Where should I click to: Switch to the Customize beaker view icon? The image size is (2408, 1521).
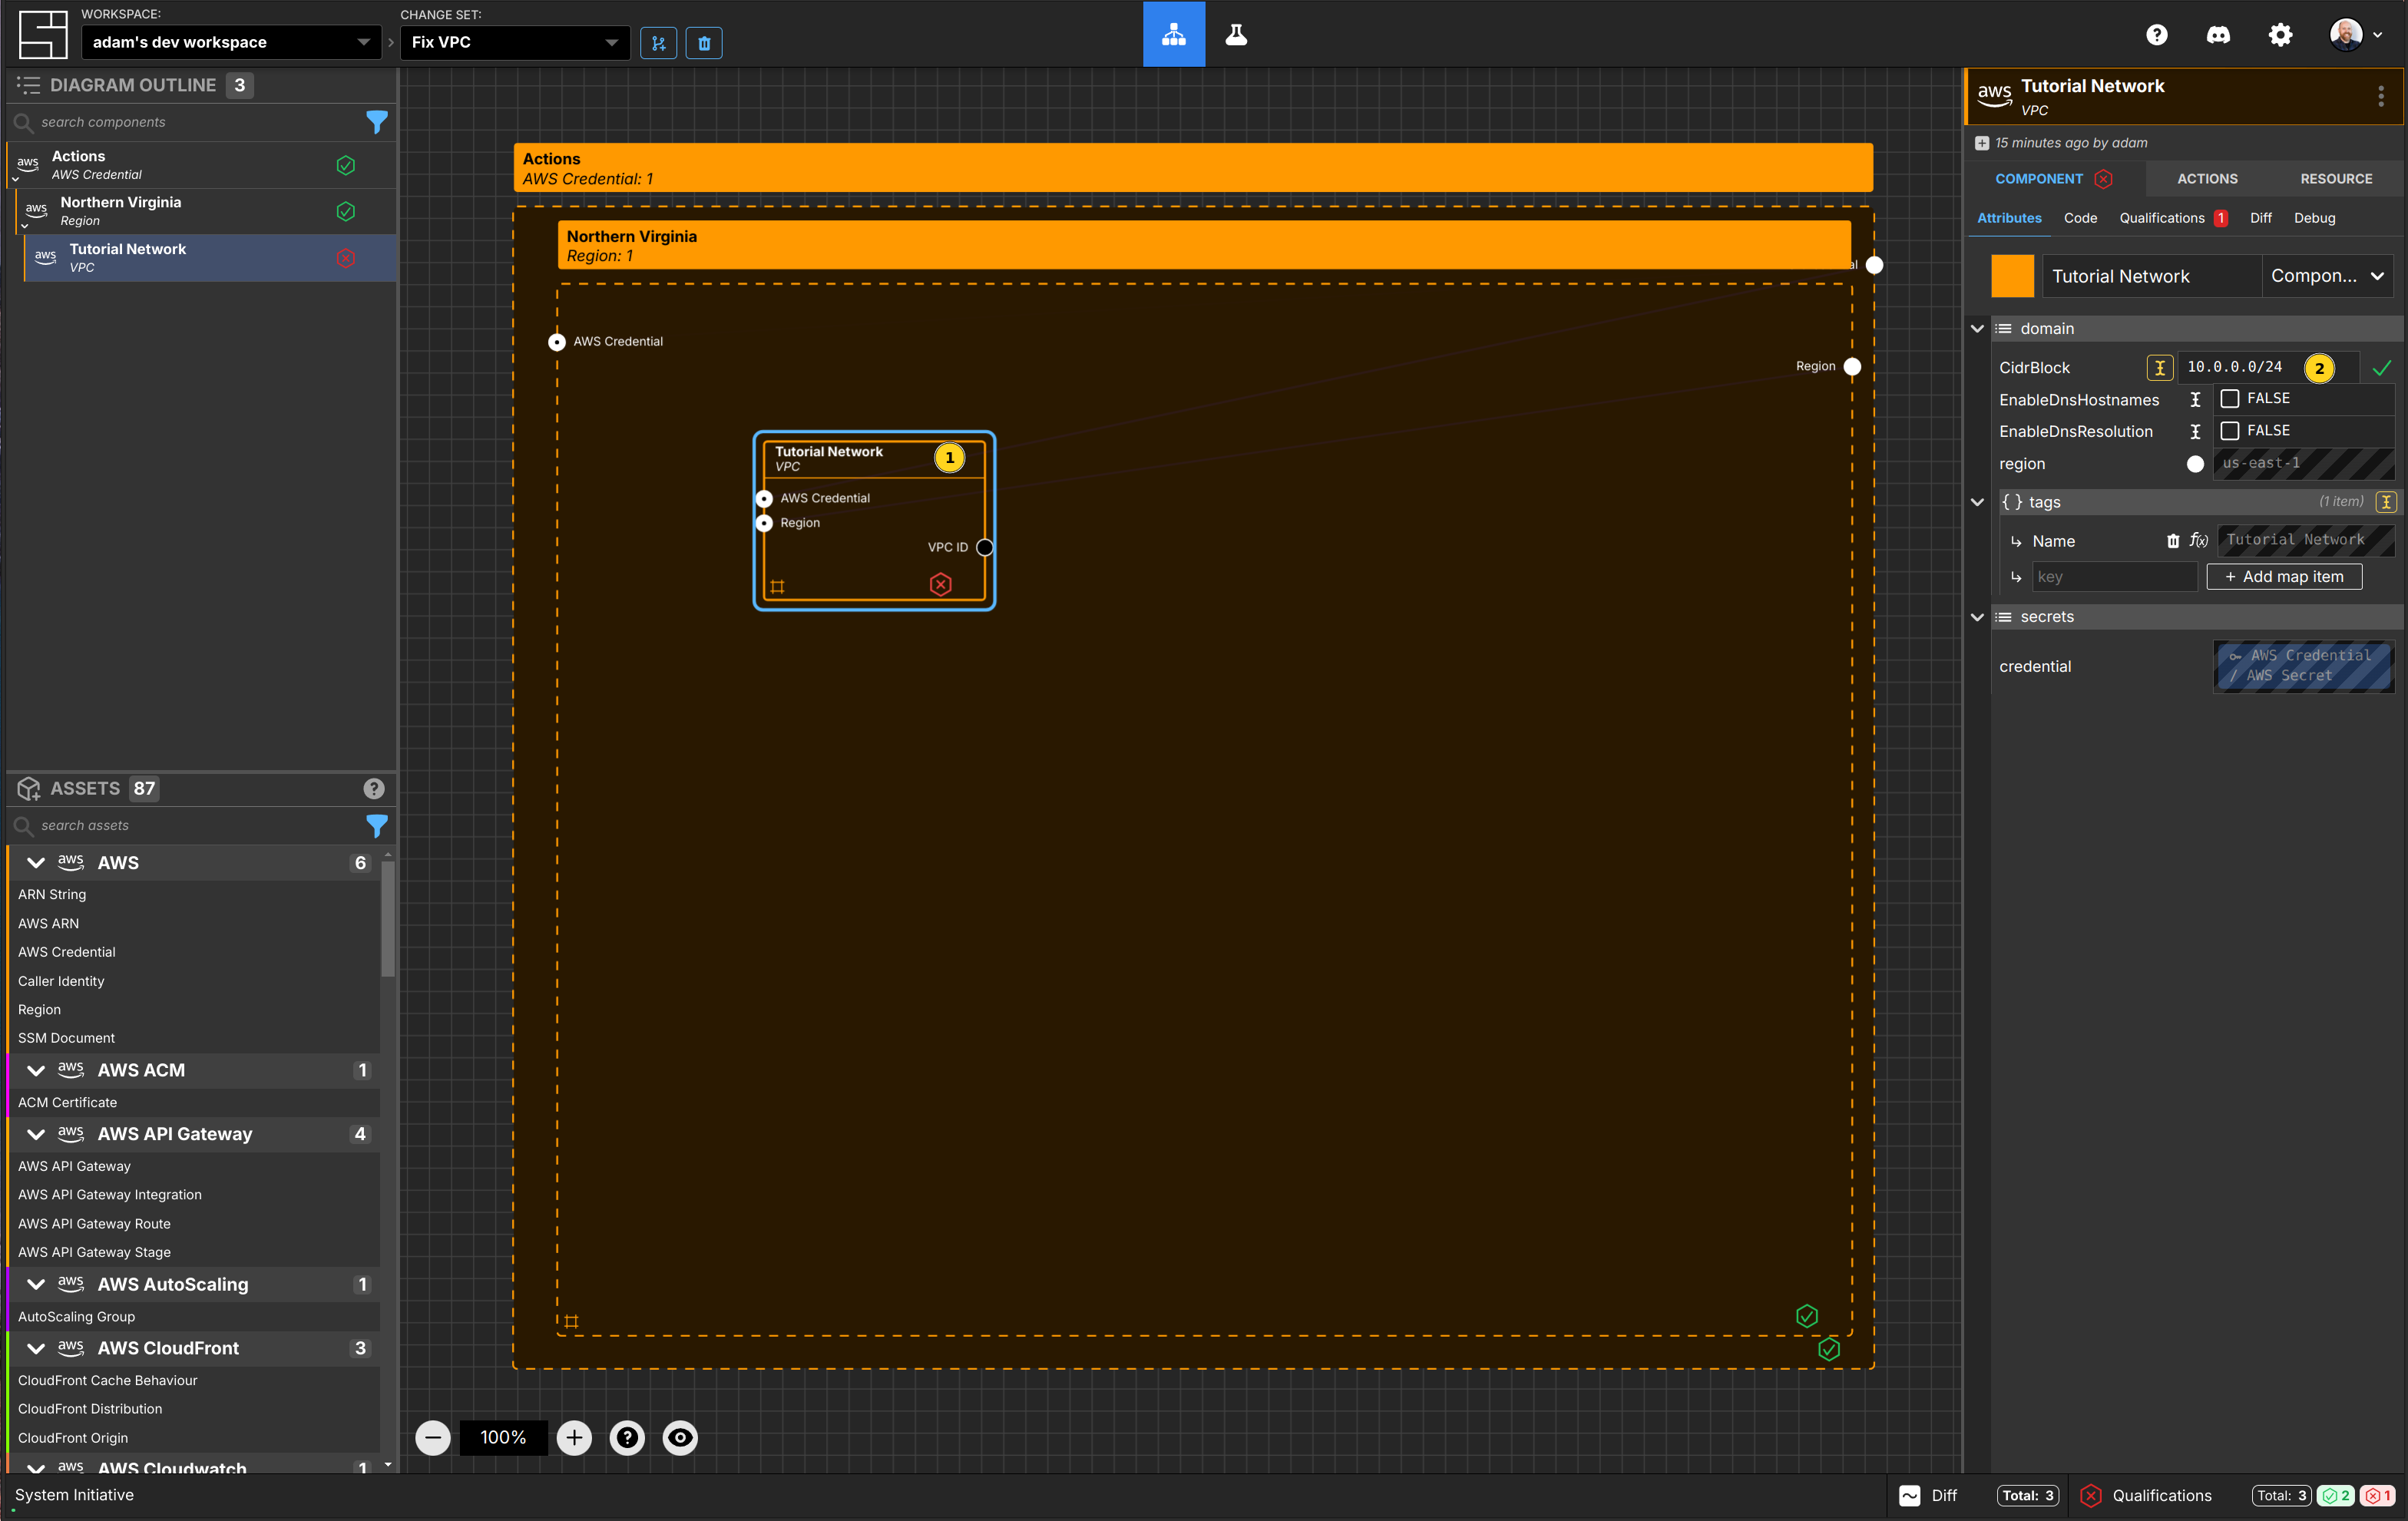tap(1236, 34)
